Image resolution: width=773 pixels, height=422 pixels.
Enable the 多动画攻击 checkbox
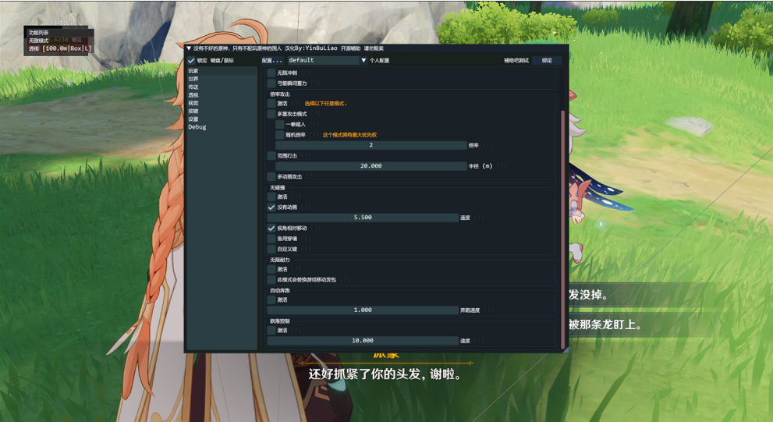click(x=271, y=176)
